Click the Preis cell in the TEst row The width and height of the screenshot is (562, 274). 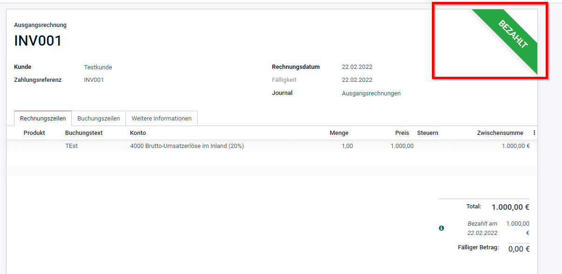click(402, 146)
